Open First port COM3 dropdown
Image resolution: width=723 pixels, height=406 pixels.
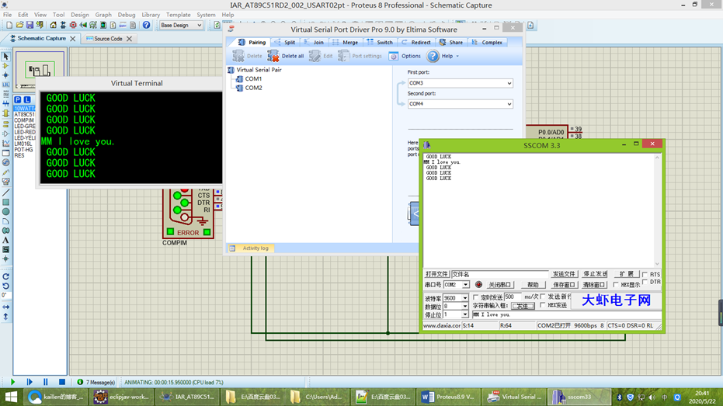[461, 83]
